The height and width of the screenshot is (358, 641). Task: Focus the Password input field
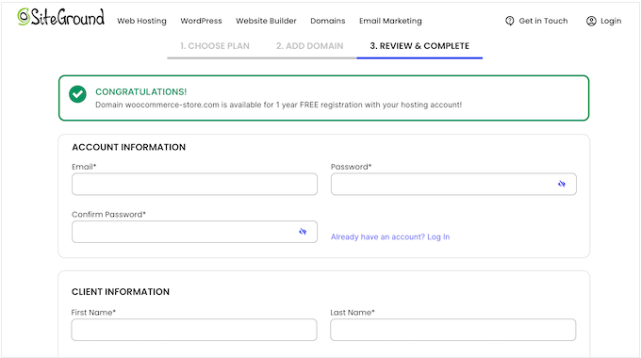point(453,184)
